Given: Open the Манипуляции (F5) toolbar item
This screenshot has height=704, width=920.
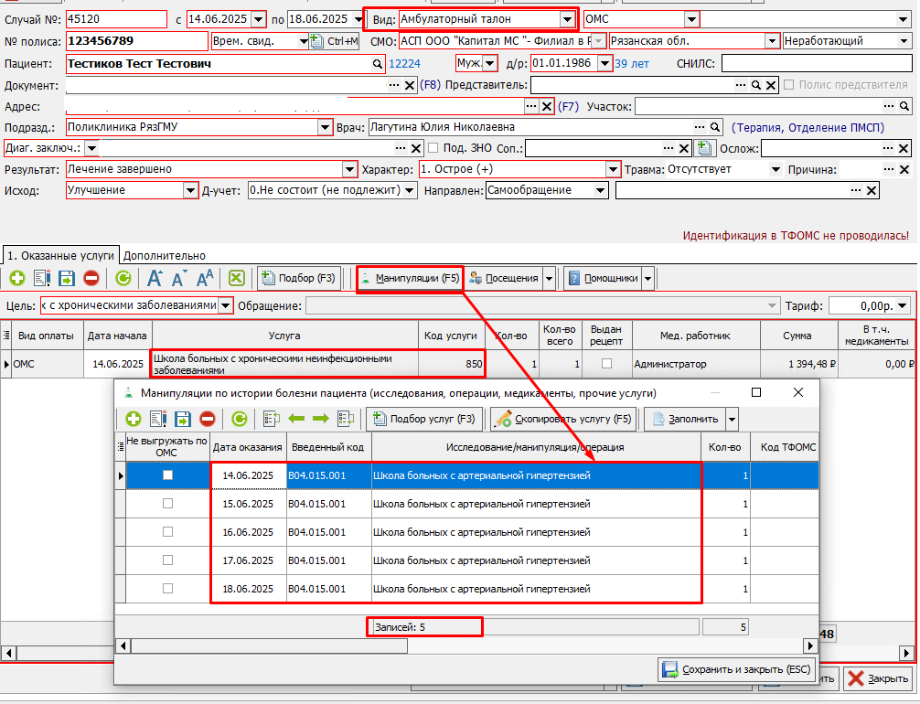Looking at the screenshot, I should pos(410,278).
